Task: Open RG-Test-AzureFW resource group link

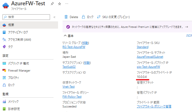Action: 74,47
